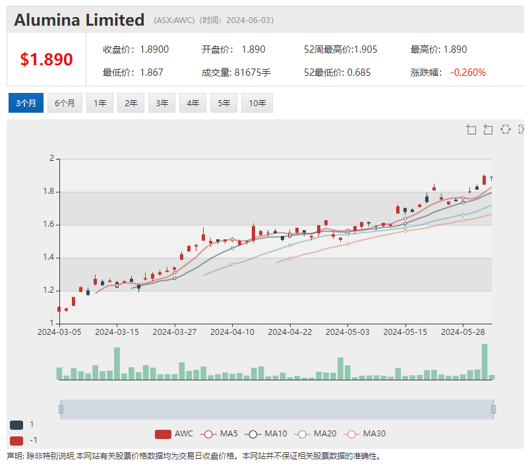Click the right handle of zoom slider
Image resolution: width=532 pixels, height=470 pixels.
point(493,409)
